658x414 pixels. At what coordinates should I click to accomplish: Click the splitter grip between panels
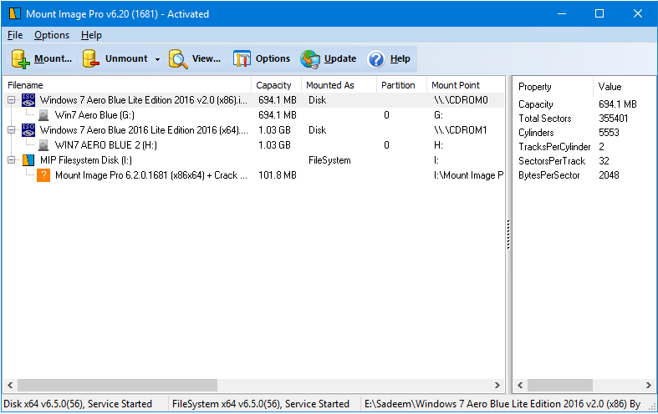coord(508,235)
